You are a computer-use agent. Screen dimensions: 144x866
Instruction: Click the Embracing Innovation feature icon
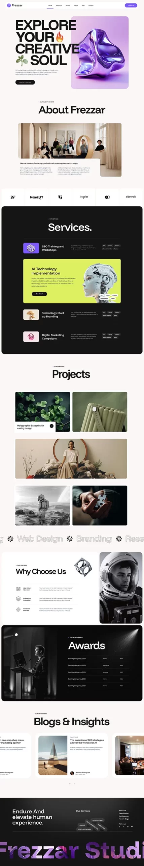[19, 598]
